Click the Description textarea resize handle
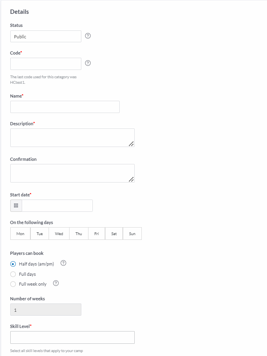 [x=131, y=144]
